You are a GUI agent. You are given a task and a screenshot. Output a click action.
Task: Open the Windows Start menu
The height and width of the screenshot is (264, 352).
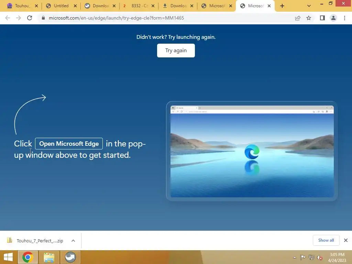[8, 257]
